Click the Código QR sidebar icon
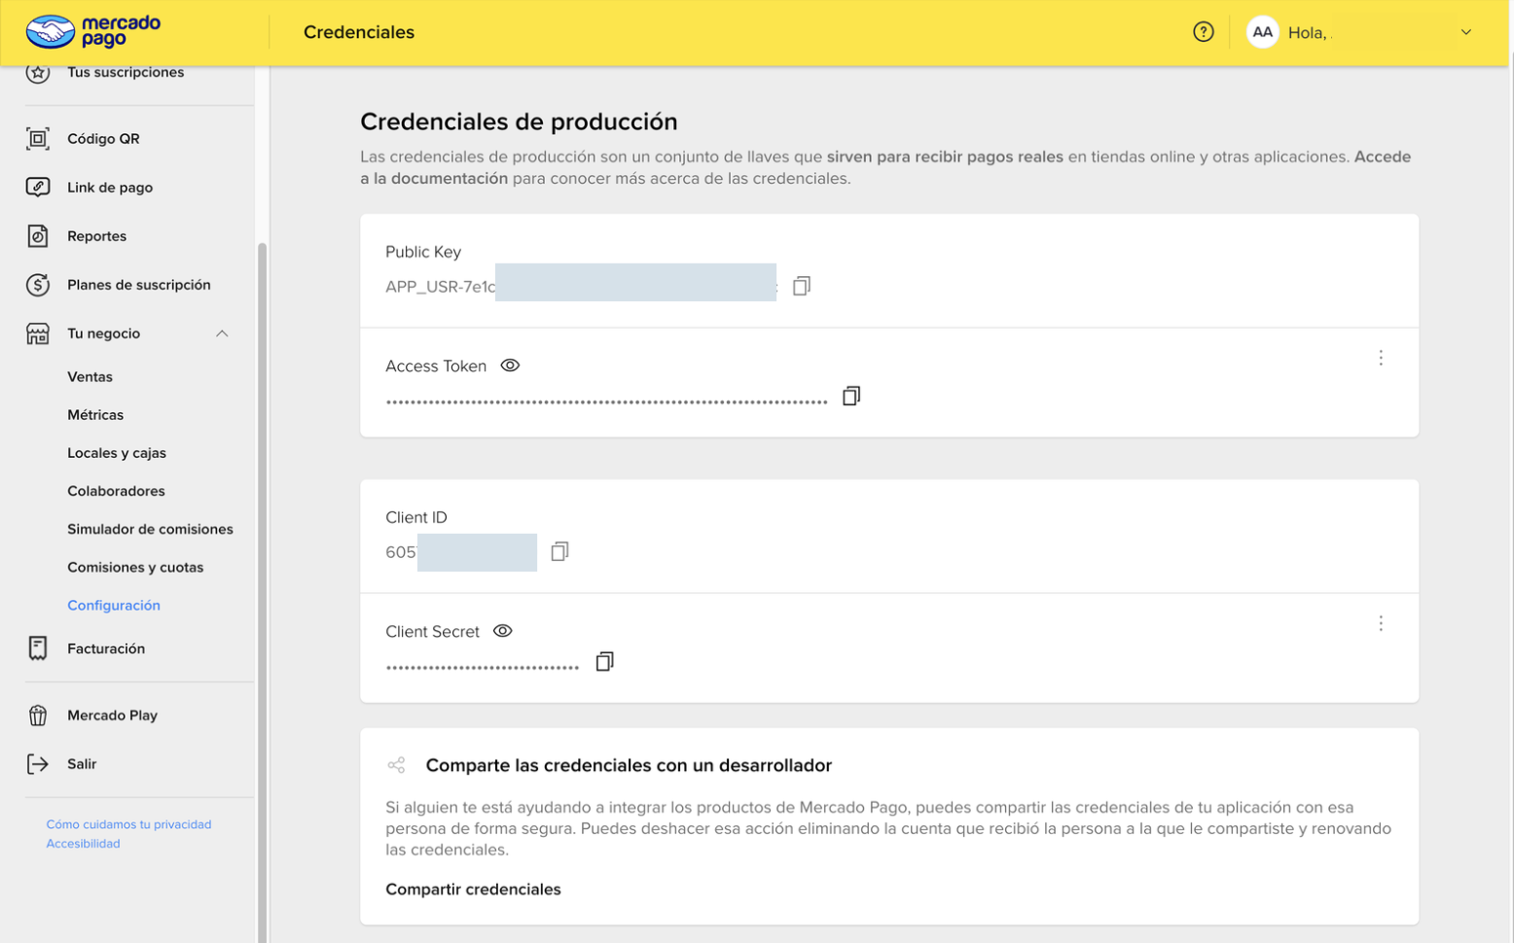The height and width of the screenshot is (943, 1514). 38,139
